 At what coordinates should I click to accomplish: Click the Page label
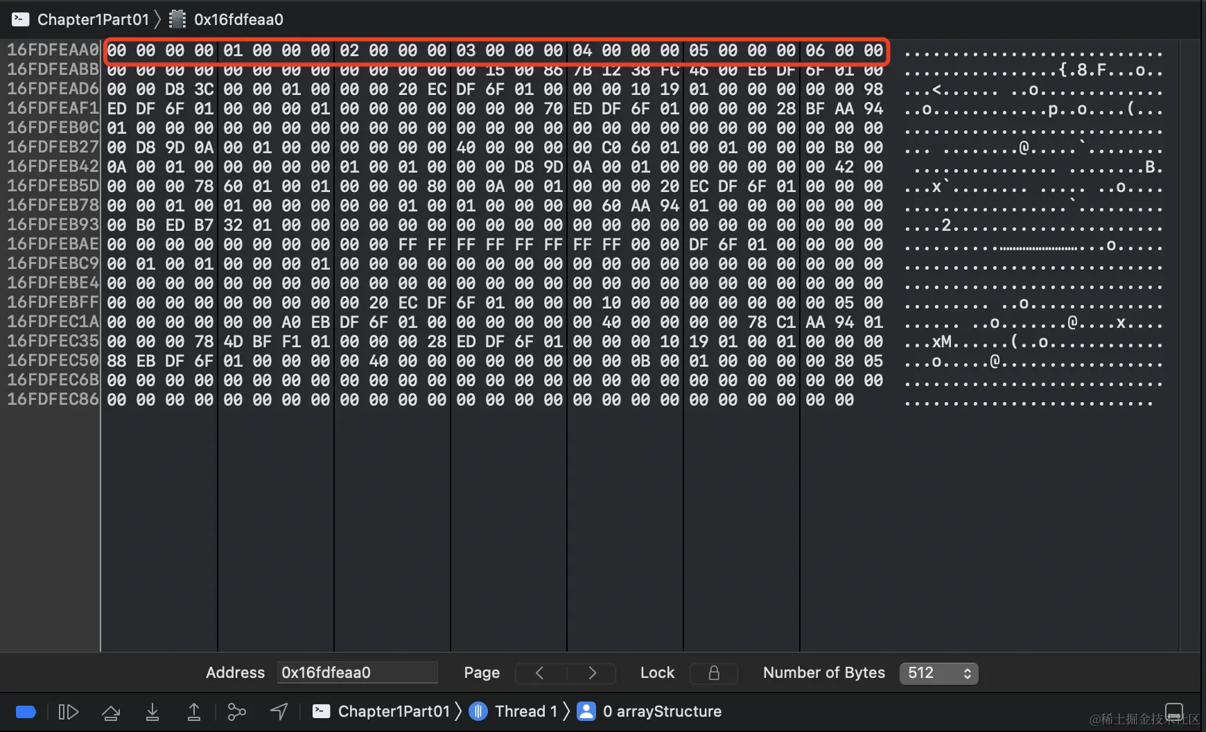[482, 672]
